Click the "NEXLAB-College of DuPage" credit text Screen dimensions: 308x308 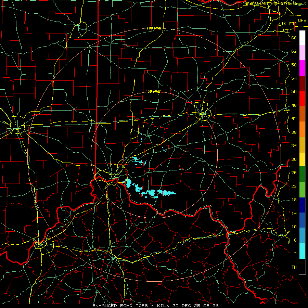(274, 4)
